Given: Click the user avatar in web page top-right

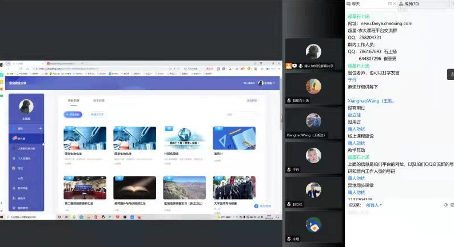Looking at the screenshot, I should (x=261, y=83).
